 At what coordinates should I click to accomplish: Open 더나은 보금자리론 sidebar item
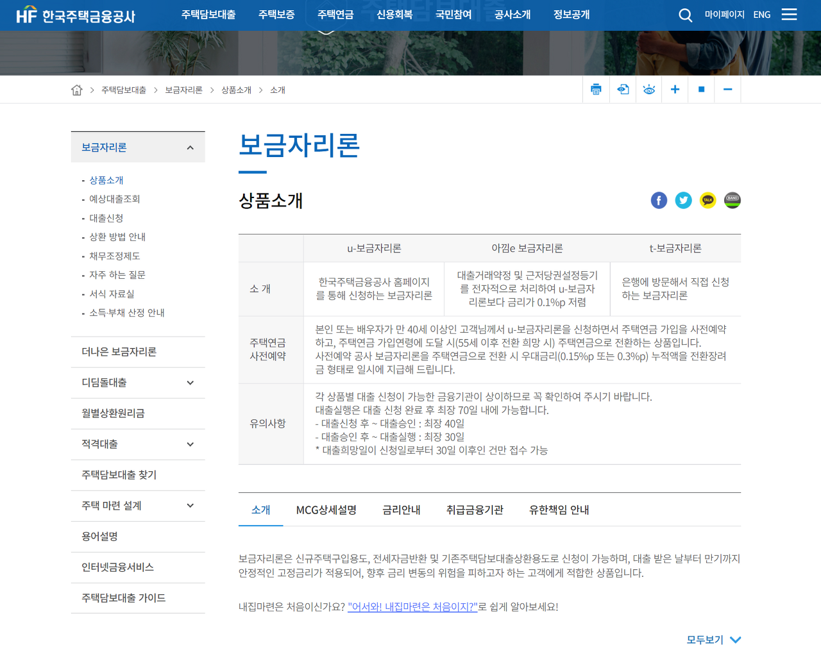click(138, 352)
